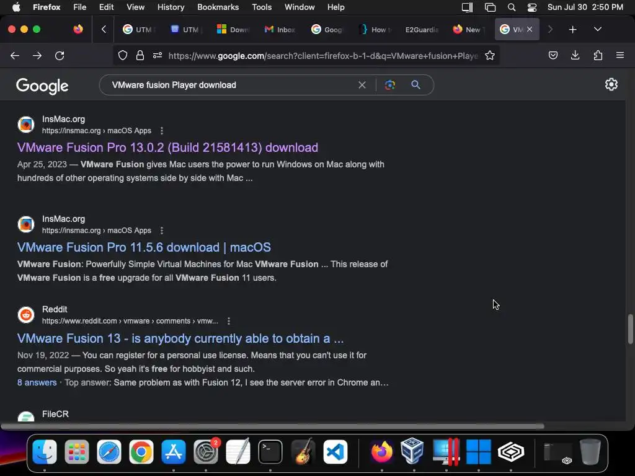Switch to the Microsoft Download tab

click(x=233, y=30)
